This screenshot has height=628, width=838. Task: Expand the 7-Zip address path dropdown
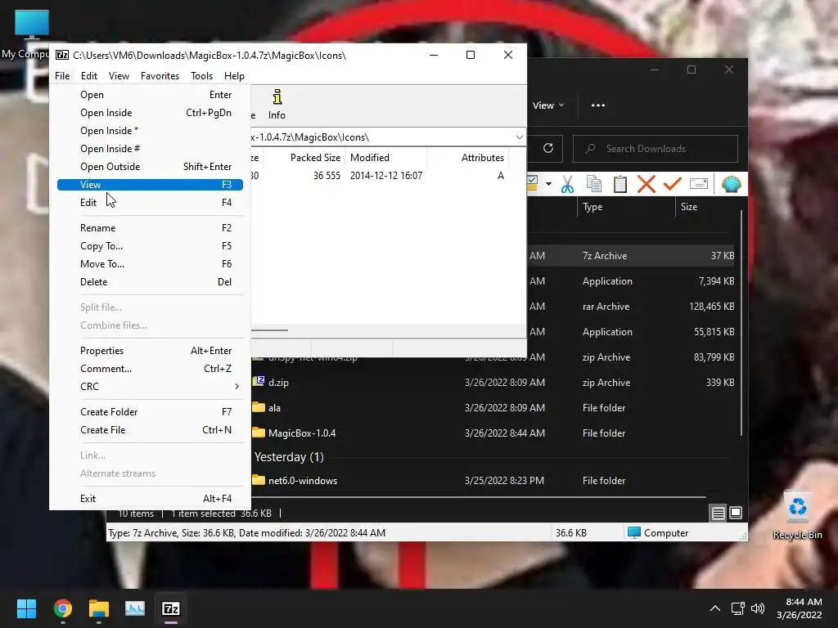519,137
